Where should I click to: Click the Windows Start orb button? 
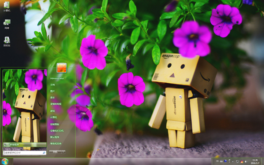pyautogui.click(x=5, y=161)
